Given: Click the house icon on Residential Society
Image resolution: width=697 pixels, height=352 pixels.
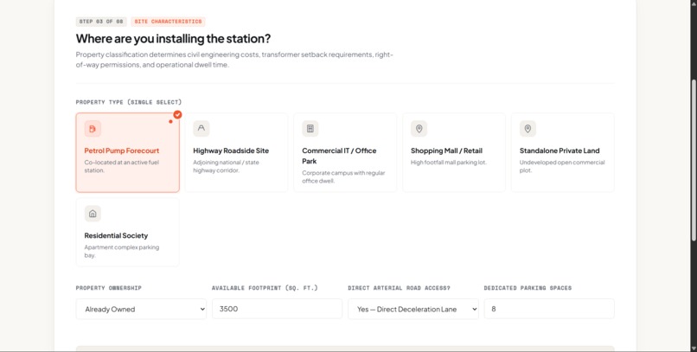Looking at the screenshot, I should coord(93,214).
